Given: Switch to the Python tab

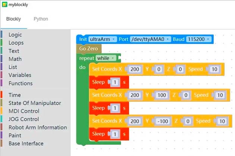Looking at the screenshot, I should pos(41,19).
